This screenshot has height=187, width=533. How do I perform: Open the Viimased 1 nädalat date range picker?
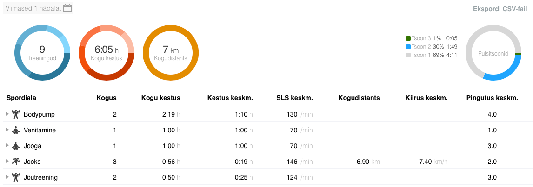(x=33, y=8)
